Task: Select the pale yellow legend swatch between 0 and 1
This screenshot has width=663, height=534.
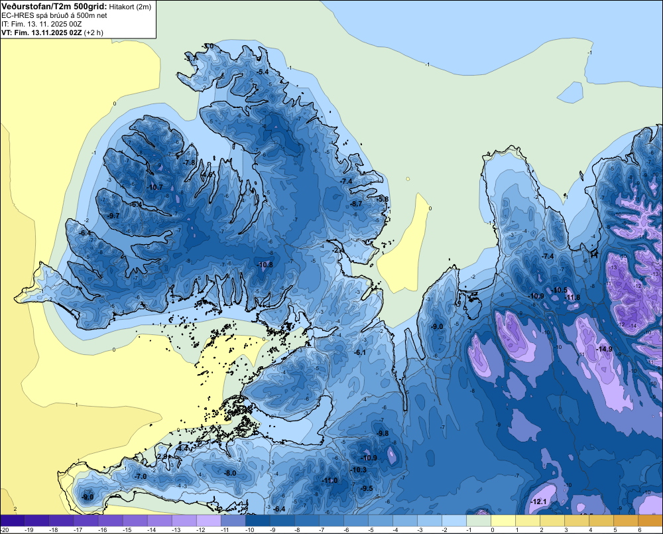Action: [503, 521]
